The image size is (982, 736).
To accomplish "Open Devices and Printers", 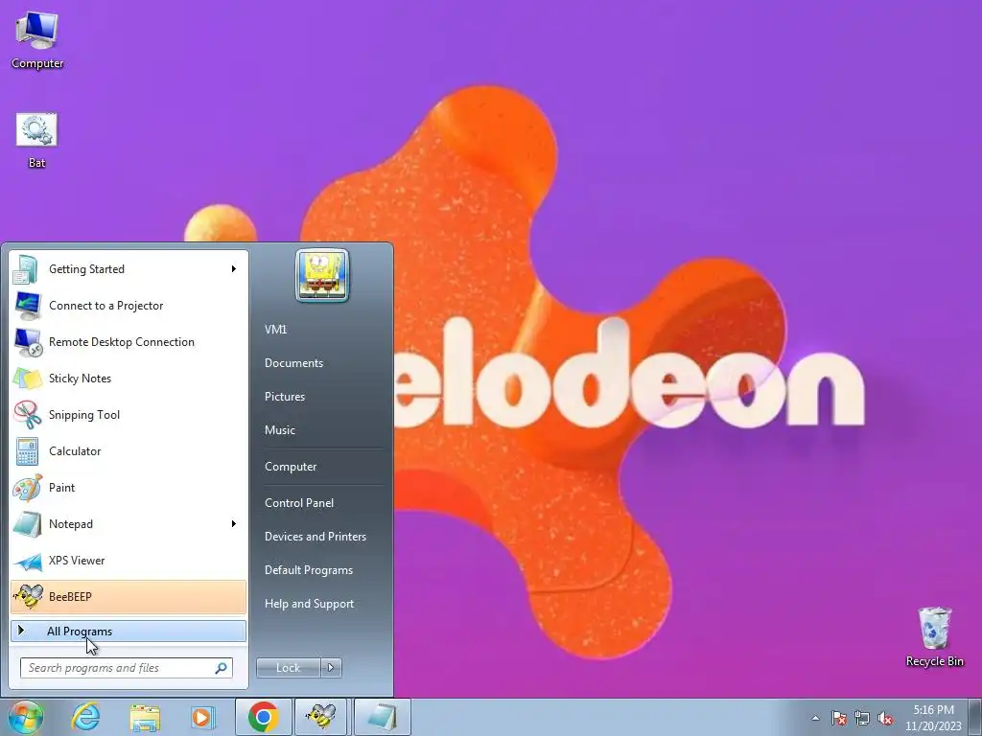I will tap(315, 537).
